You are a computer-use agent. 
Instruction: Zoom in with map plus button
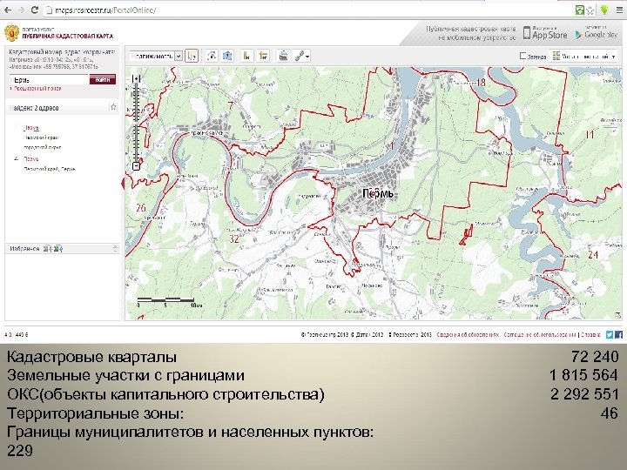(136, 78)
